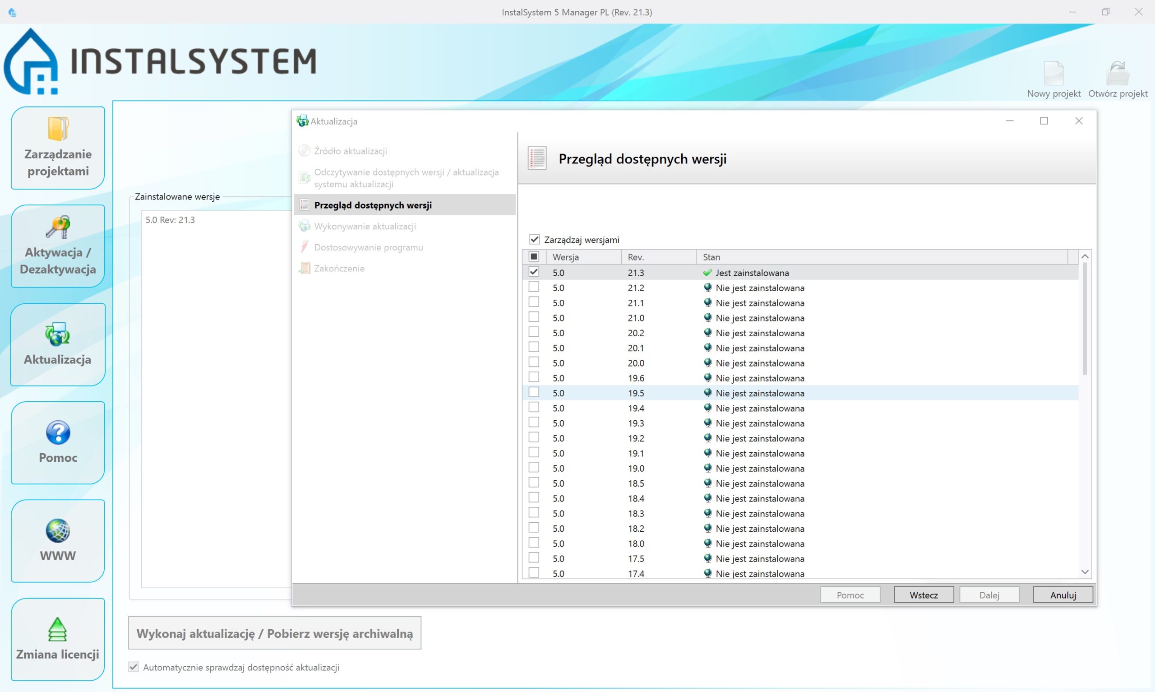Select the Zakończenie wizard step
Viewport: 1155px width, 692px height.
(x=405, y=268)
